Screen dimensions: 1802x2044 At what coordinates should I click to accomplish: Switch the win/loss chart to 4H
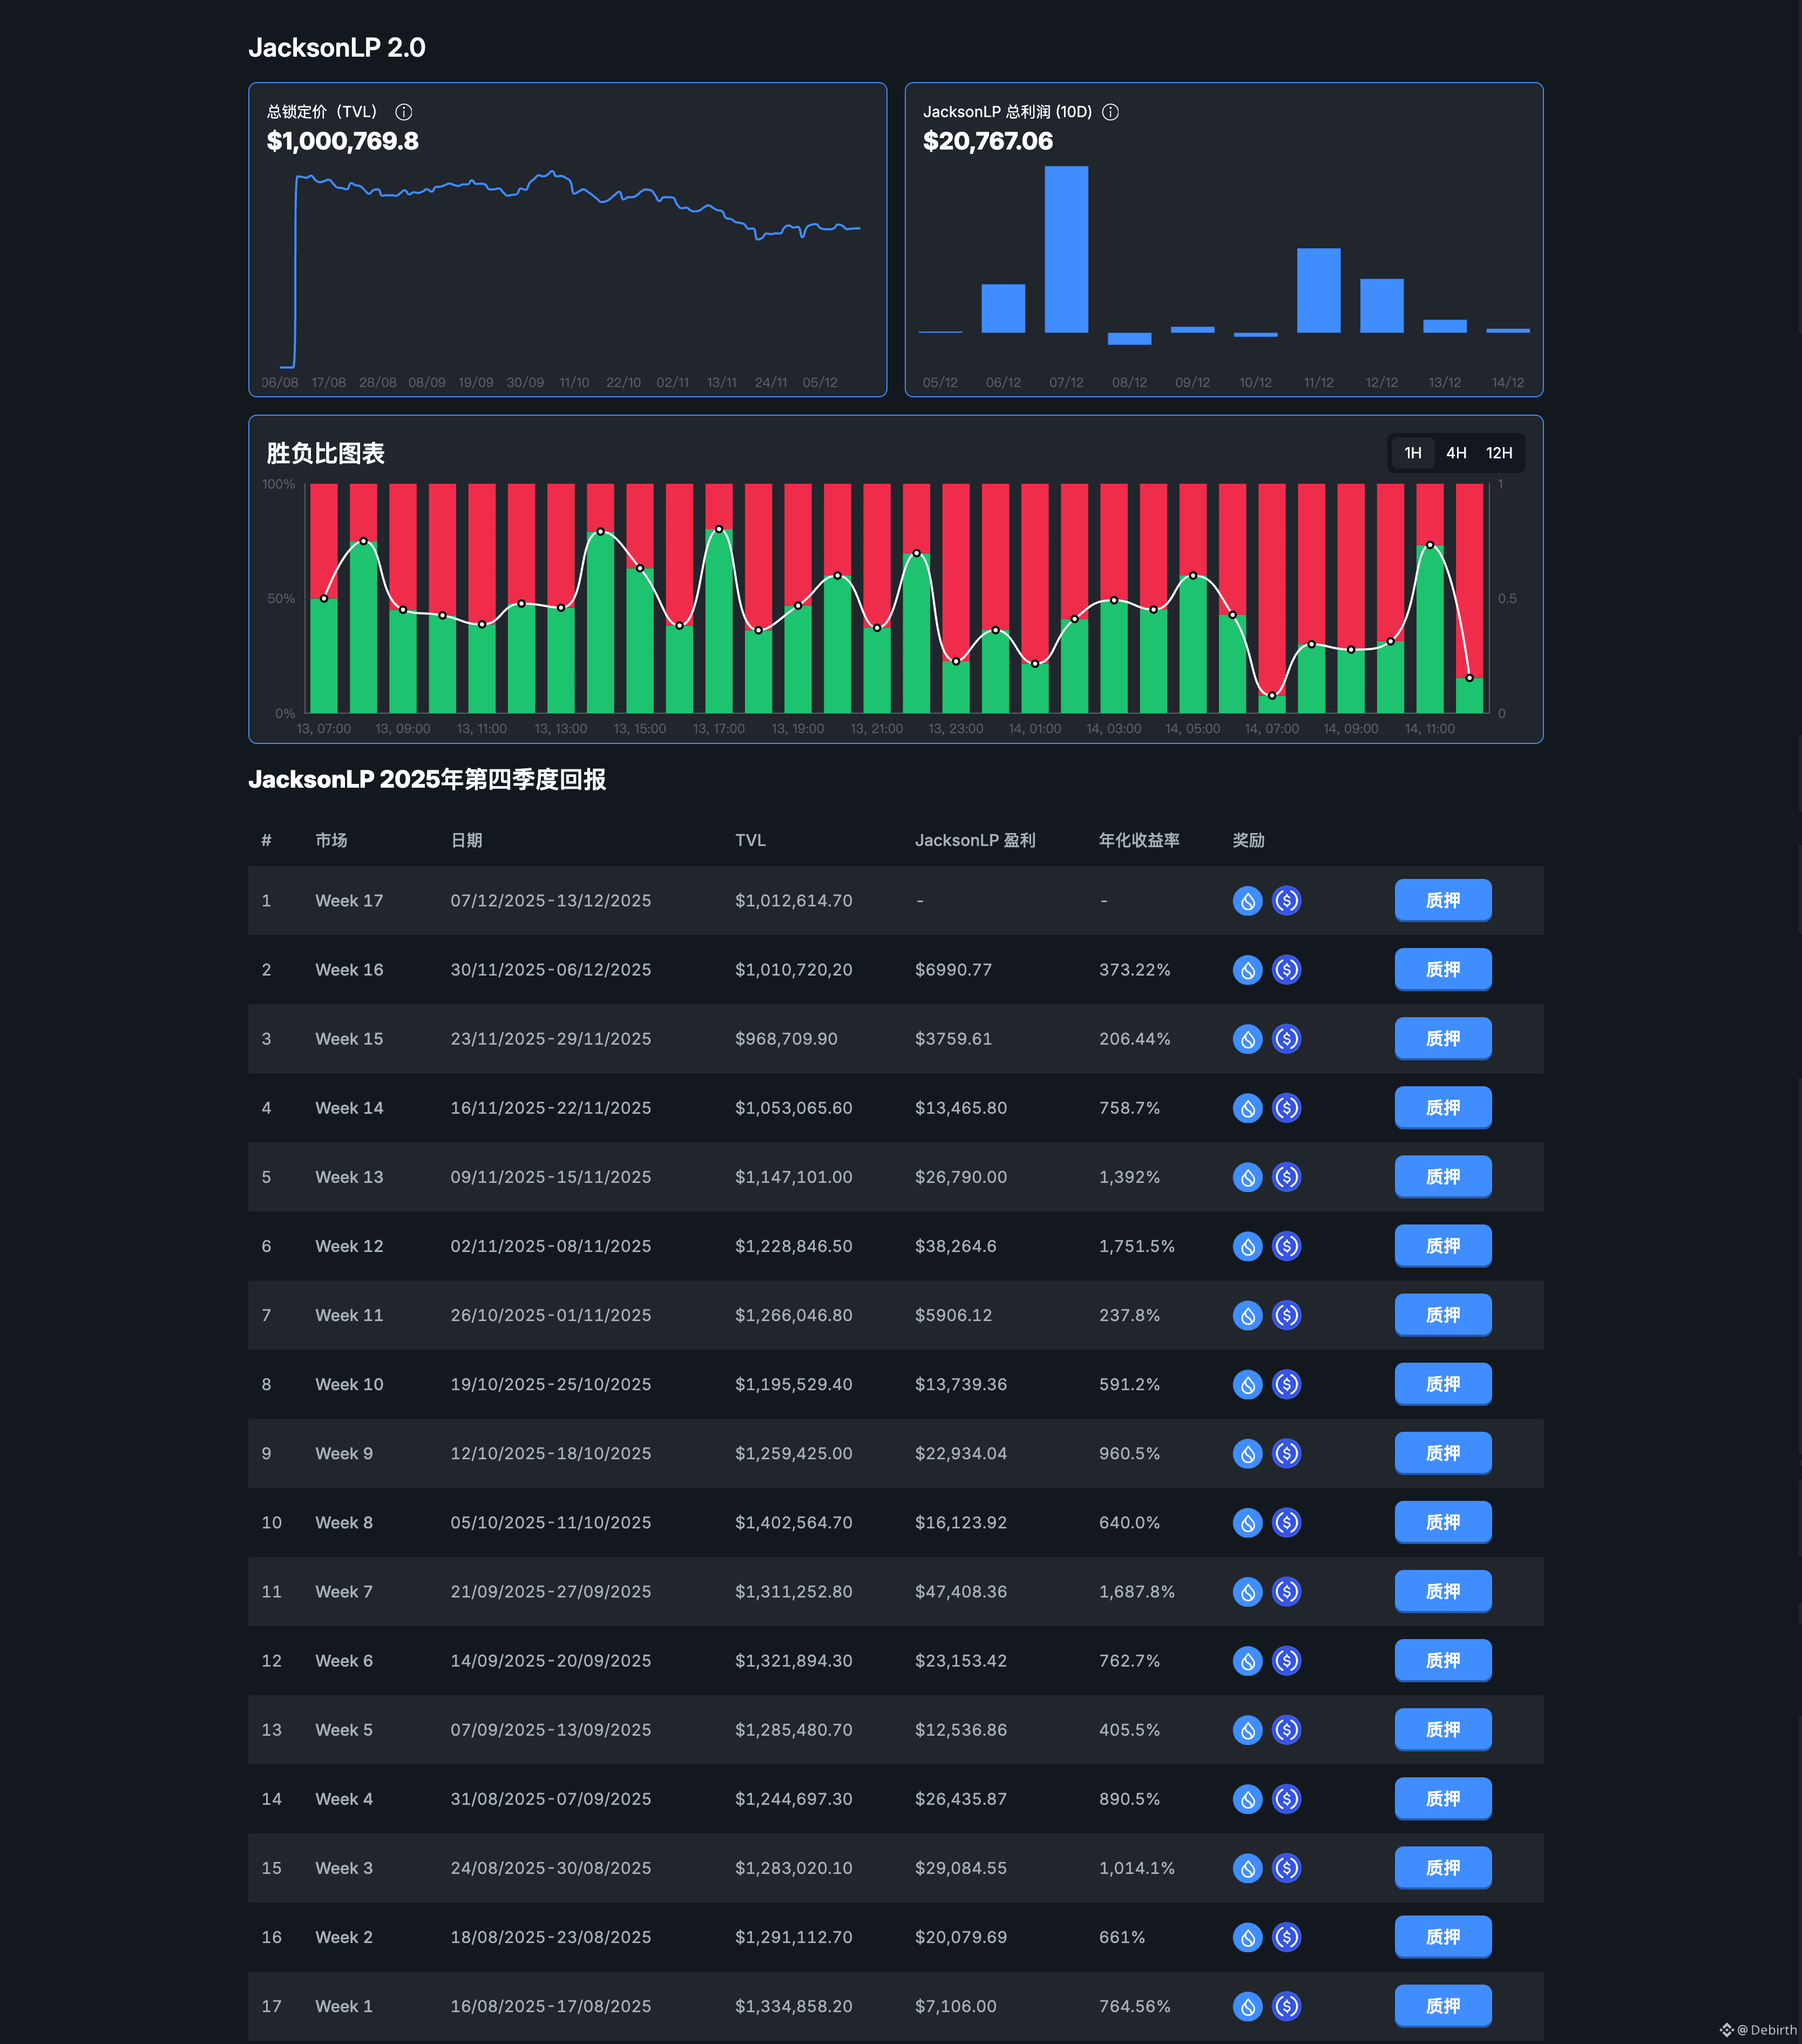click(1456, 453)
